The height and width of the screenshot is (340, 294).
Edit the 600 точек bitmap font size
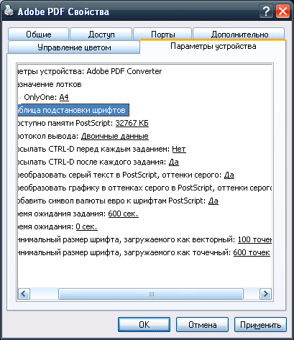(x=252, y=252)
